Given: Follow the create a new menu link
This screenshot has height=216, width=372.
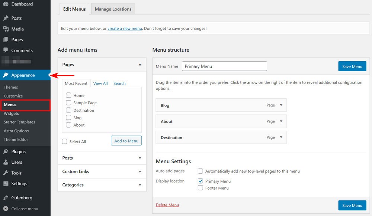Looking at the screenshot, I should (125, 28).
